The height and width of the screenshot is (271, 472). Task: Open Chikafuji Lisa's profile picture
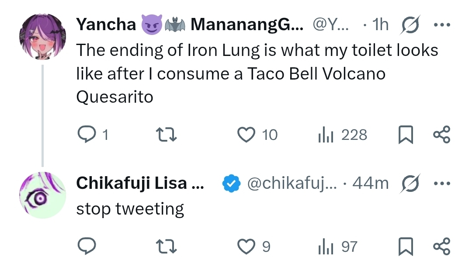[x=42, y=195]
